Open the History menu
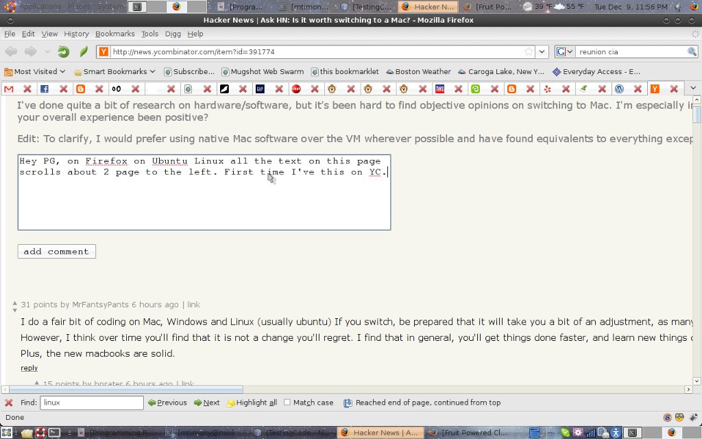Viewport: 702px width, 439px height. [76, 34]
